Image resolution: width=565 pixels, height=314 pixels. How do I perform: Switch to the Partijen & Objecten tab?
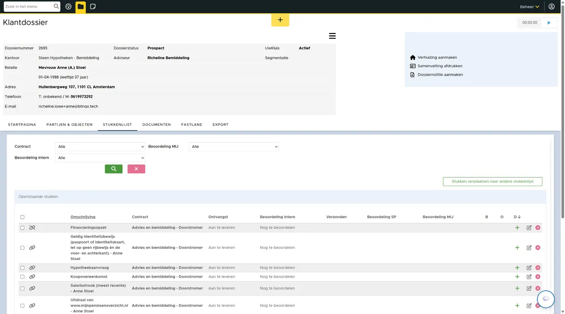[x=69, y=124]
